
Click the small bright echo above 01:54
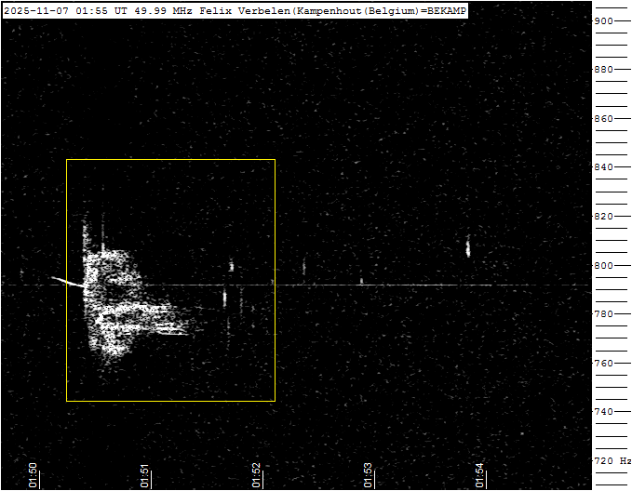click(468, 248)
